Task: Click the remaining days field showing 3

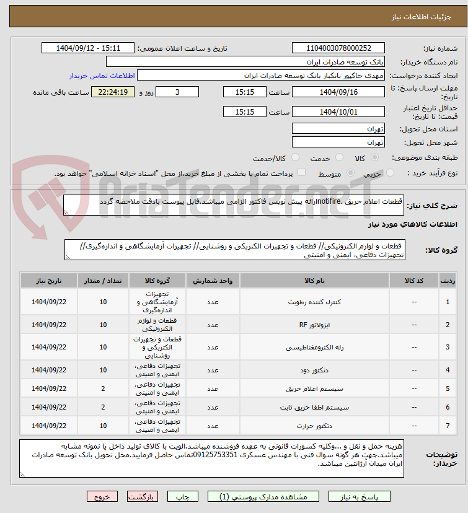Action: (177, 92)
